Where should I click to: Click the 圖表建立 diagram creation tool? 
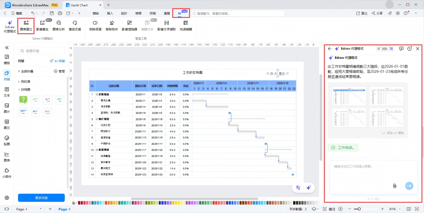[26, 26]
